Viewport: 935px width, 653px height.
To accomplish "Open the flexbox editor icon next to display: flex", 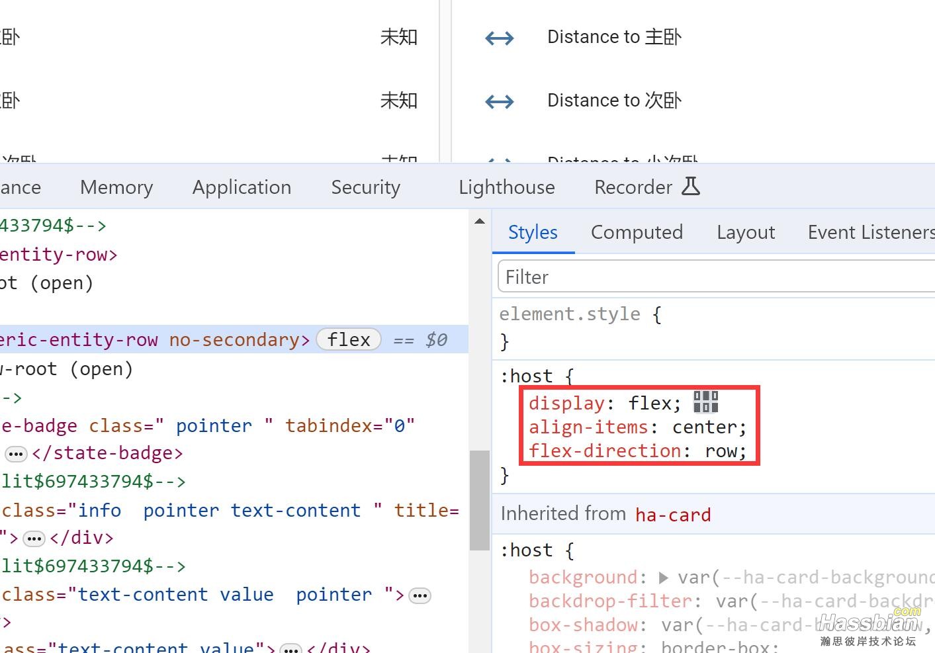I will coord(705,402).
